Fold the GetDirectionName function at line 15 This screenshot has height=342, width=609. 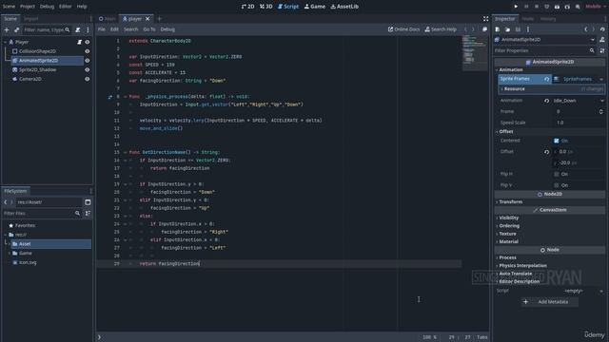pyautogui.click(x=125, y=152)
